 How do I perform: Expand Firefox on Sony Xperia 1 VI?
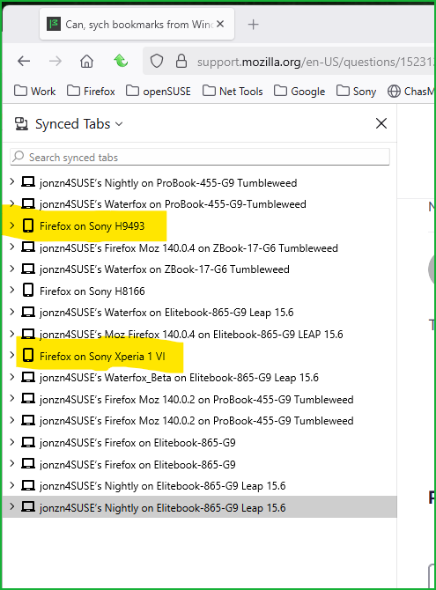(12, 356)
